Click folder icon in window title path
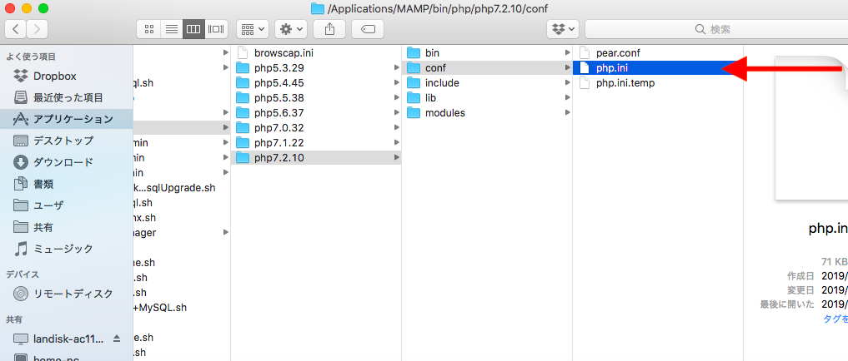 [318, 8]
